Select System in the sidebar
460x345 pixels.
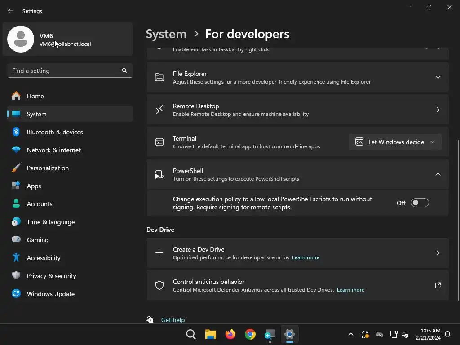tap(70, 114)
